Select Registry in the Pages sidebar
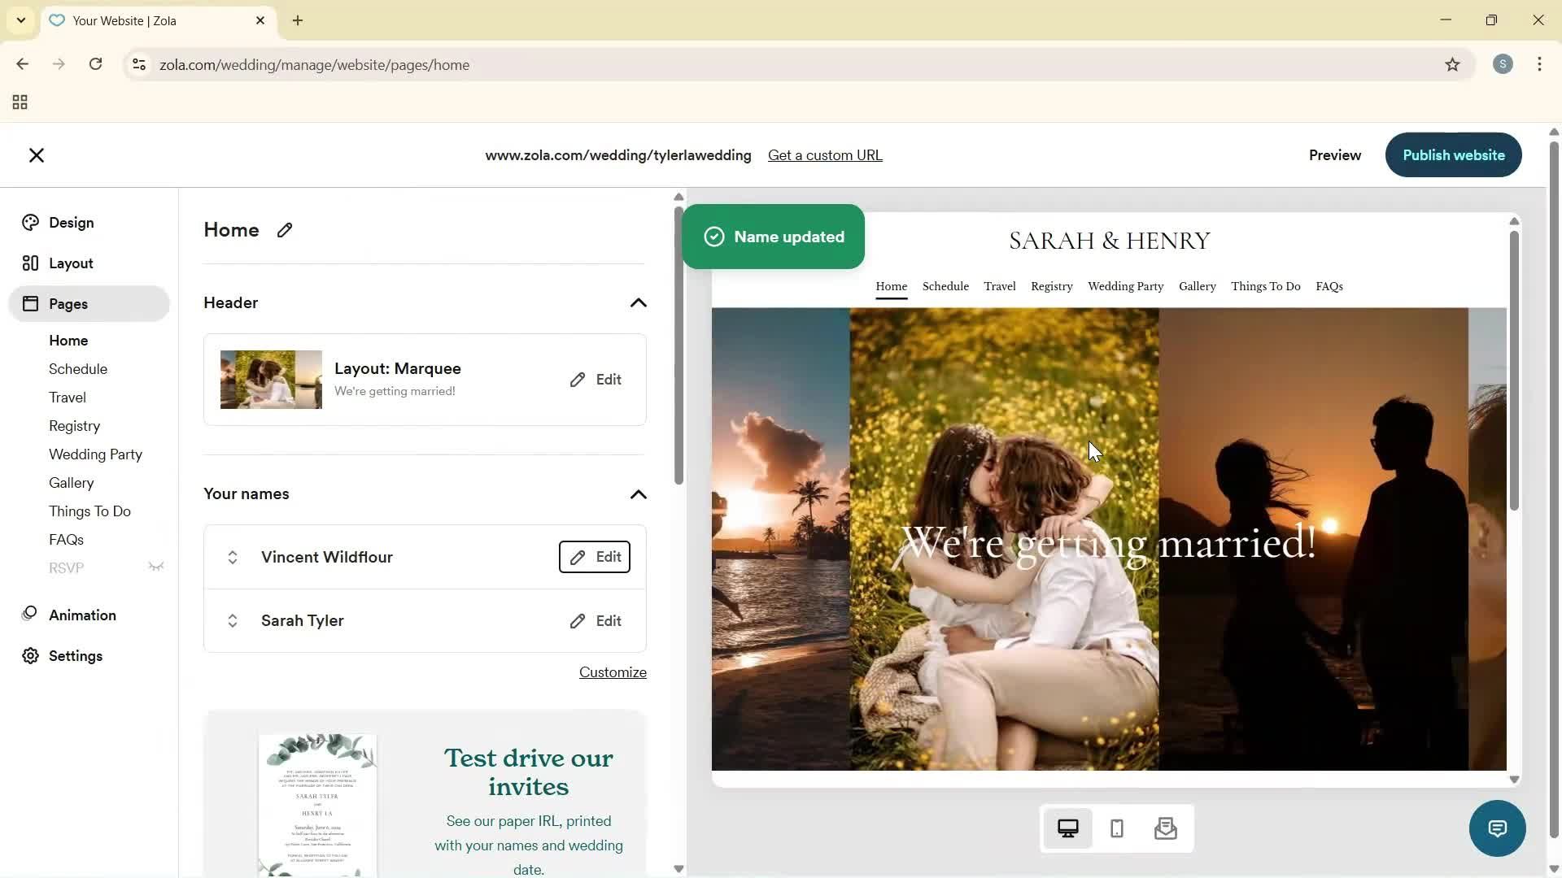Screen dimensions: 1562x878 [x=74, y=425]
